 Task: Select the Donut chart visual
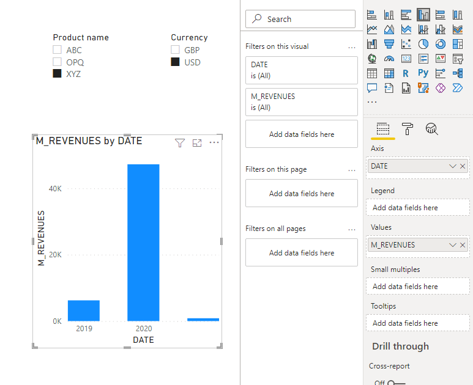[x=441, y=44]
